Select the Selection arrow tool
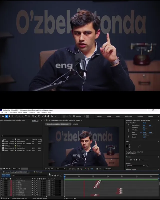This screenshot has height=200, width=160. [x=6, y=116]
